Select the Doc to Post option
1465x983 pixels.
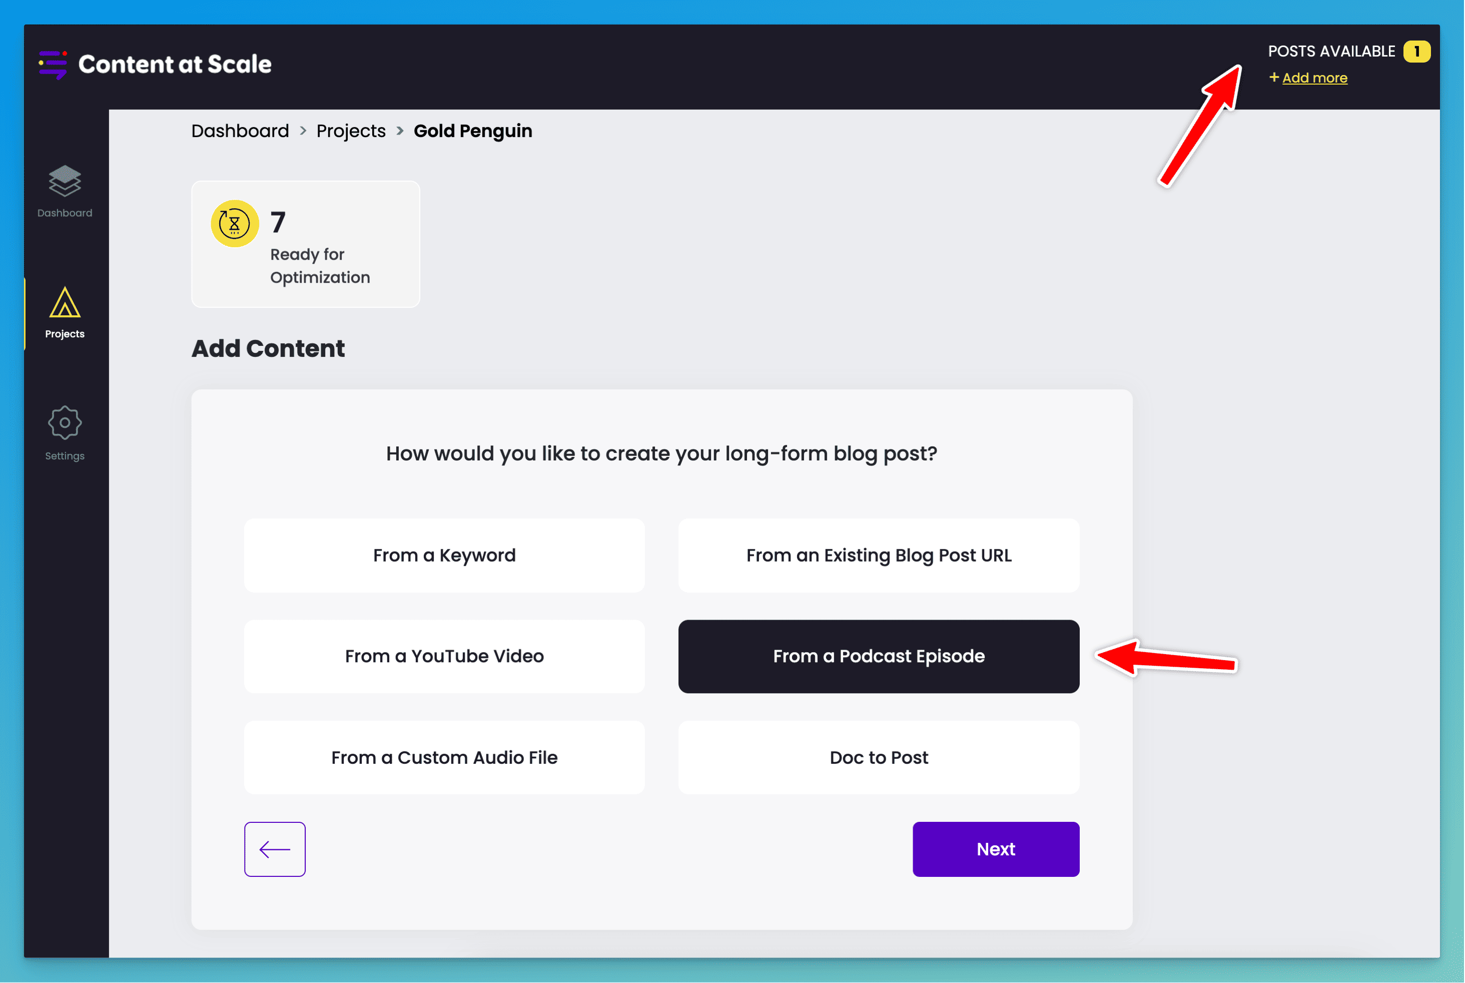[879, 757]
